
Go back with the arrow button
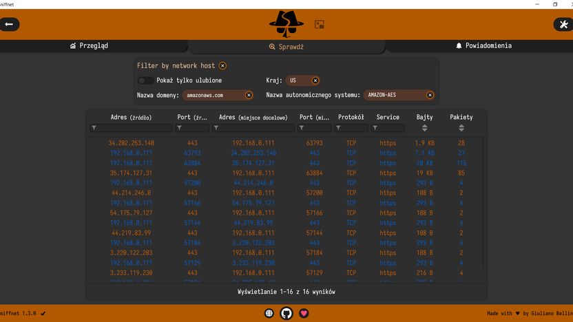coord(9,25)
